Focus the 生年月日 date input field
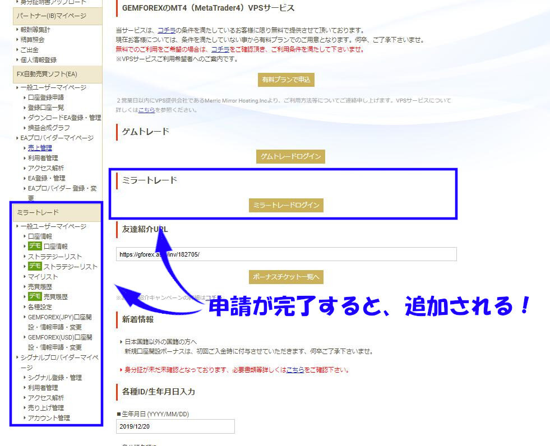Image resolution: width=550 pixels, height=446 pixels. click(175, 426)
